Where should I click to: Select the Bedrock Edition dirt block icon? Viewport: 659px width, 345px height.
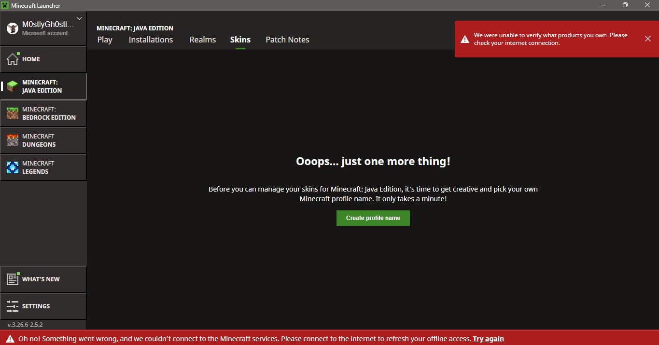click(x=13, y=113)
